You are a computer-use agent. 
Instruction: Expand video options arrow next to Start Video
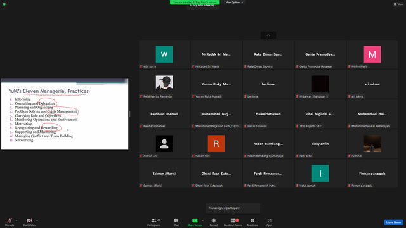[37, 220]
